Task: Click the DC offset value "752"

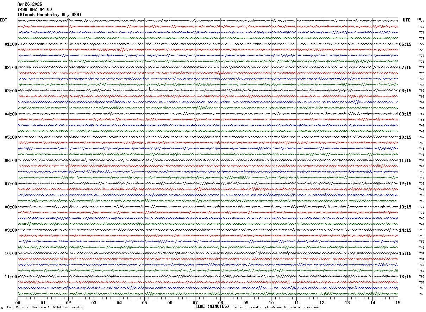Action: click(x=422, y=242)
